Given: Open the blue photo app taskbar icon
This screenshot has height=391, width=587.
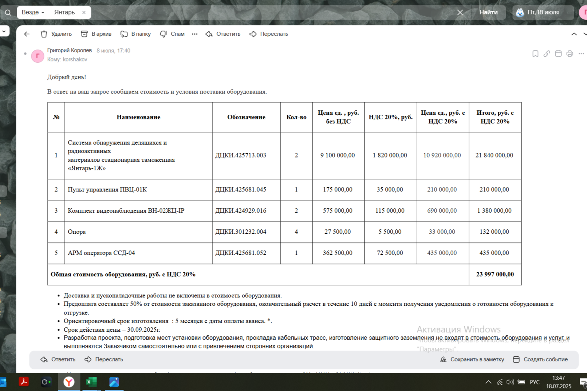Looking at the screenshot, I should tap(114, 382).
